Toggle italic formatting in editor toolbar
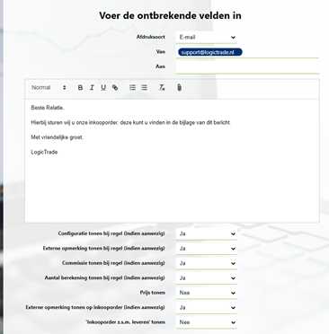329x334 pixels. click(x=92, y=87)
